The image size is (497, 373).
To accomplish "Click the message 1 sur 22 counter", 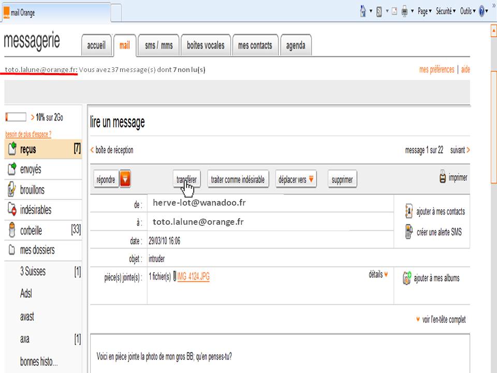I will tap(424, 150).
